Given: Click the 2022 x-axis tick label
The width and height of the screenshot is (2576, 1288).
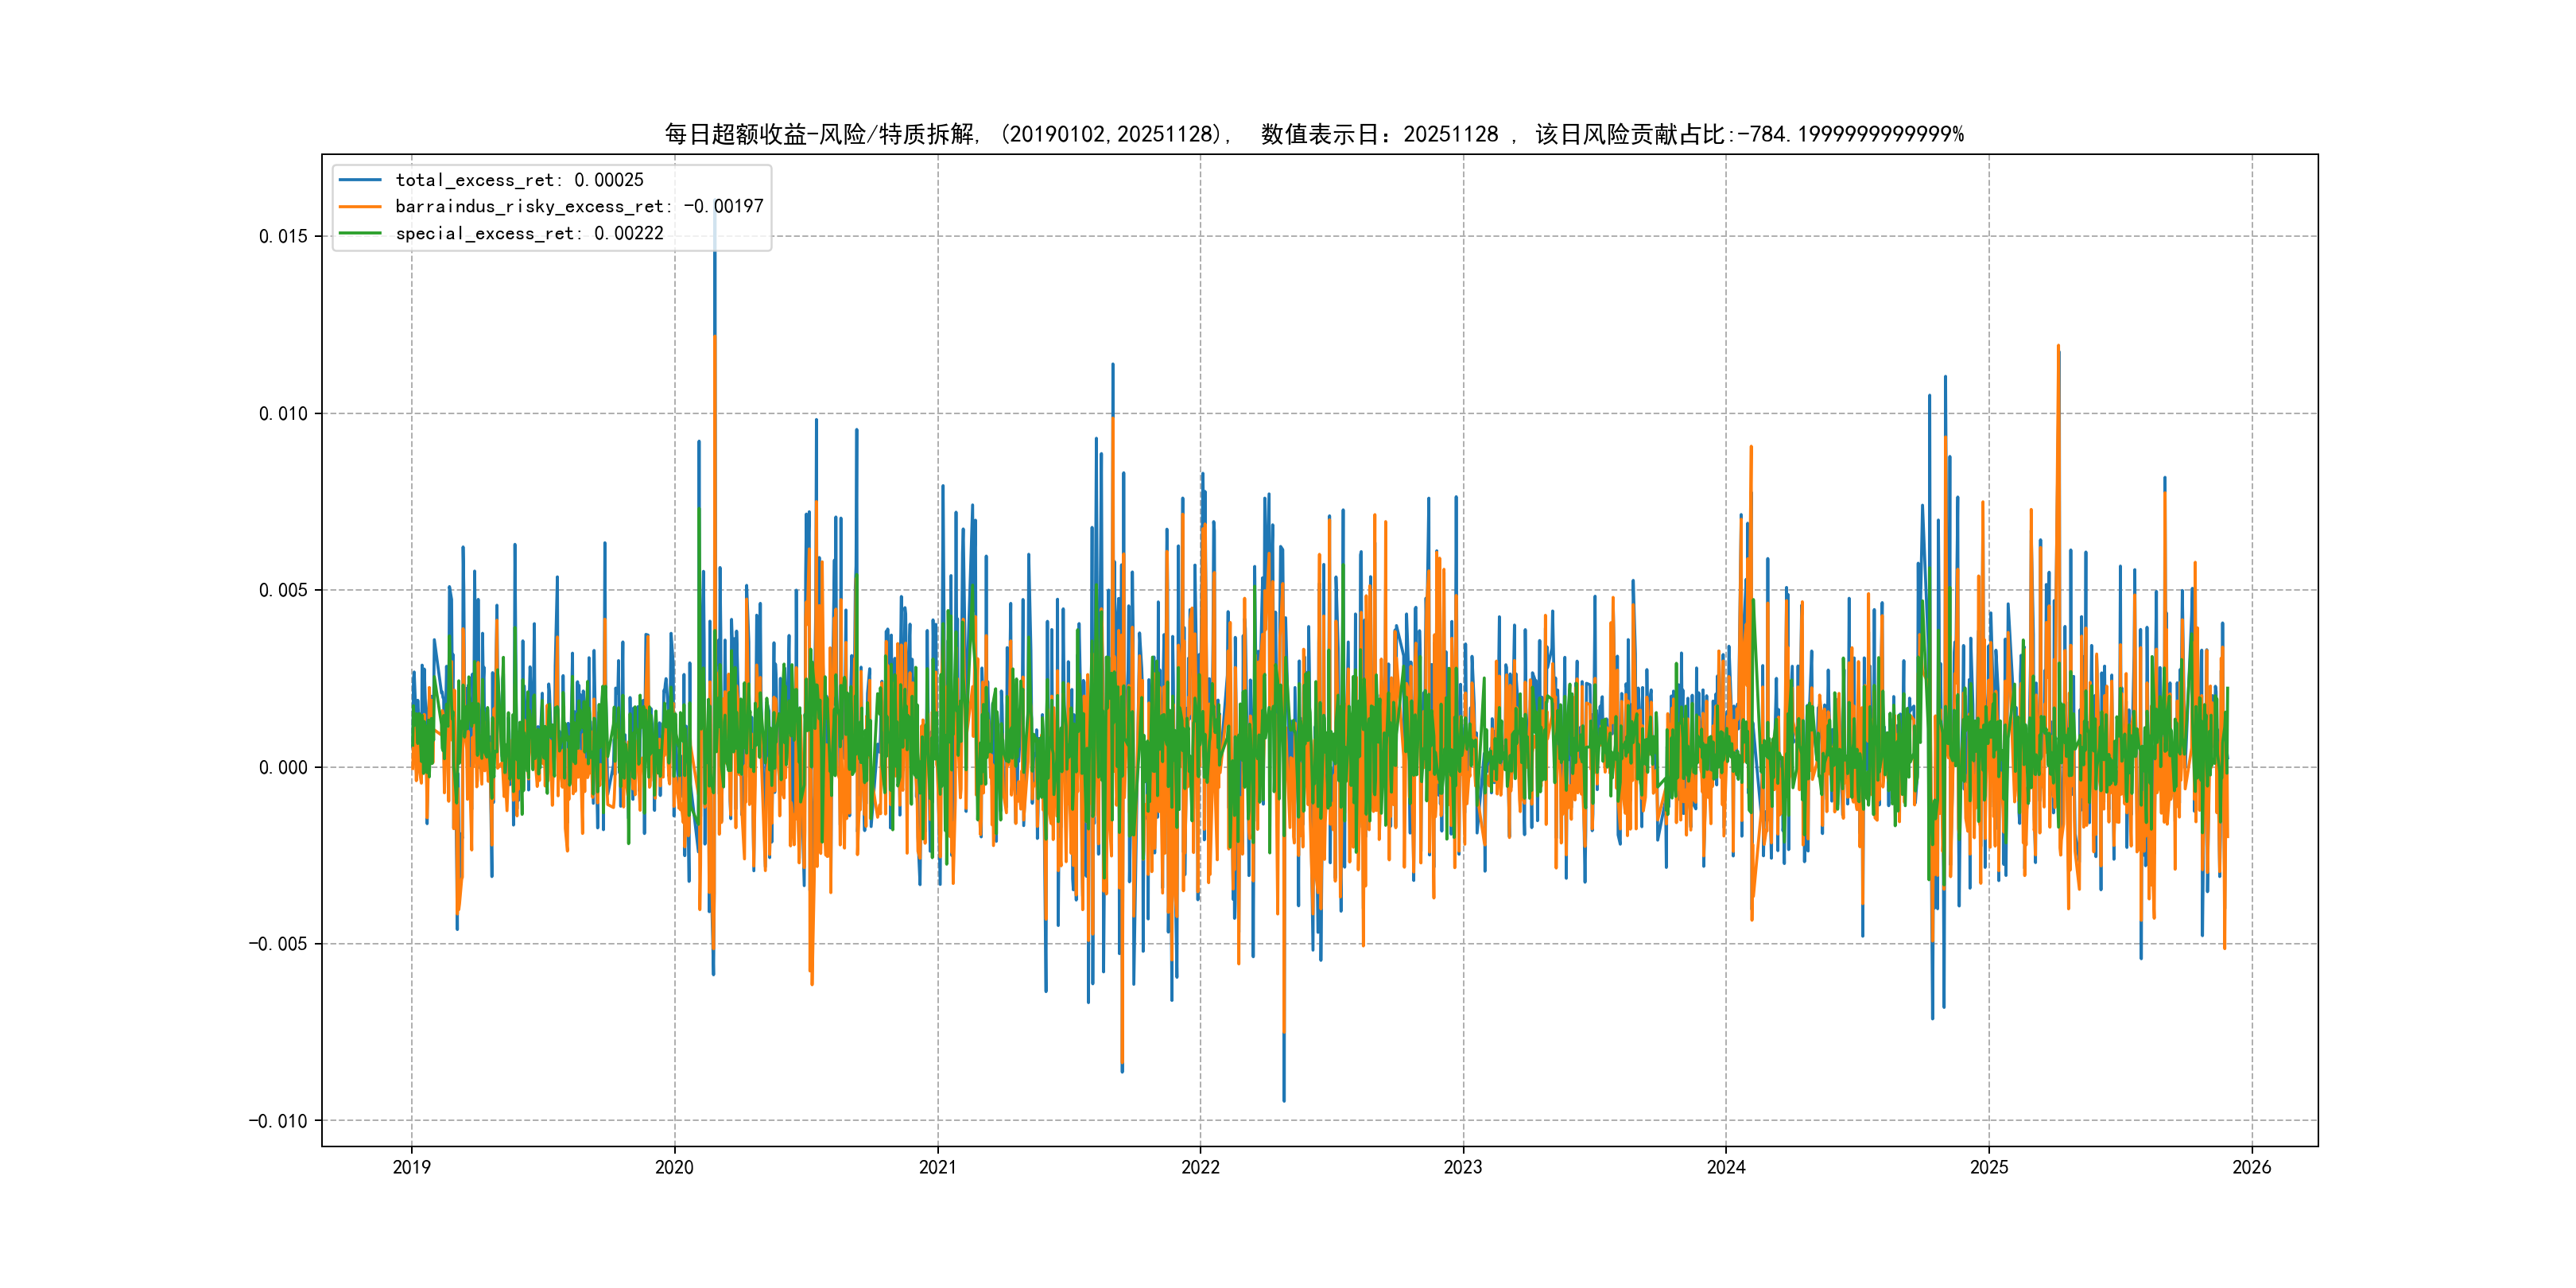Looking at the screenshot, I should tap(1200, 1167).
